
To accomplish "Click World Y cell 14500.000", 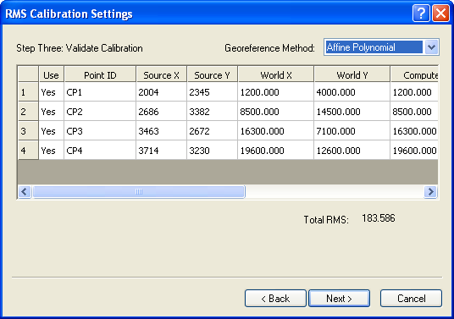I will [352, 112].
